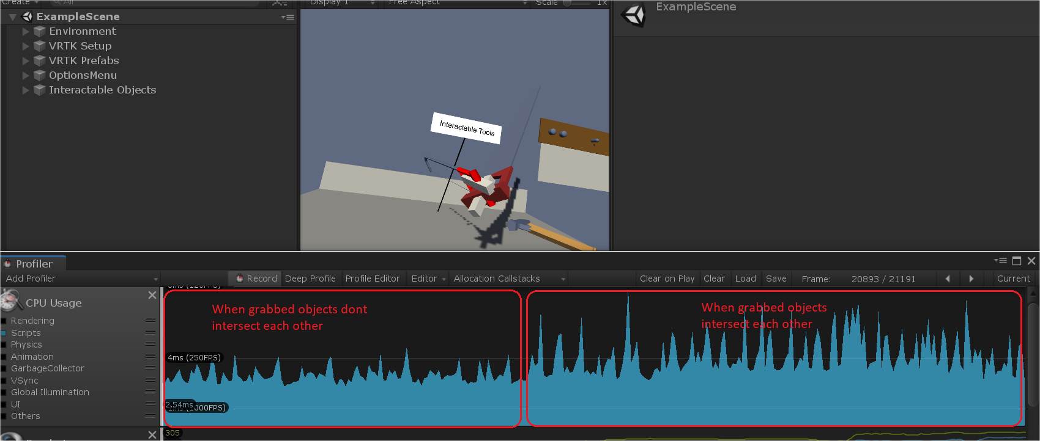Select the OptionsMenu row in Hierarchy
Viewport: 1040px width, 441px height.
click(x=149, y=75)
